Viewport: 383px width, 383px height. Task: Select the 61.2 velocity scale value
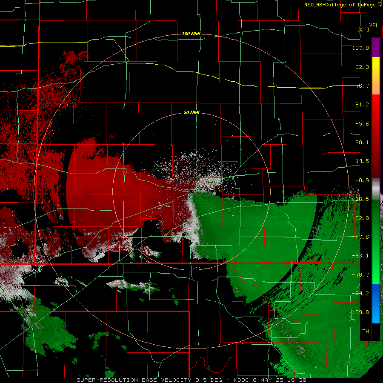click(362, 105)
